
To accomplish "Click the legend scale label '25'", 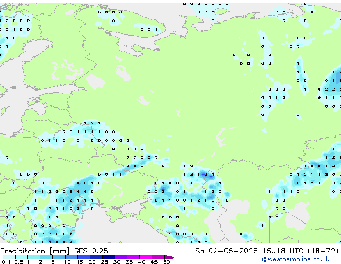I will (104, 262).
